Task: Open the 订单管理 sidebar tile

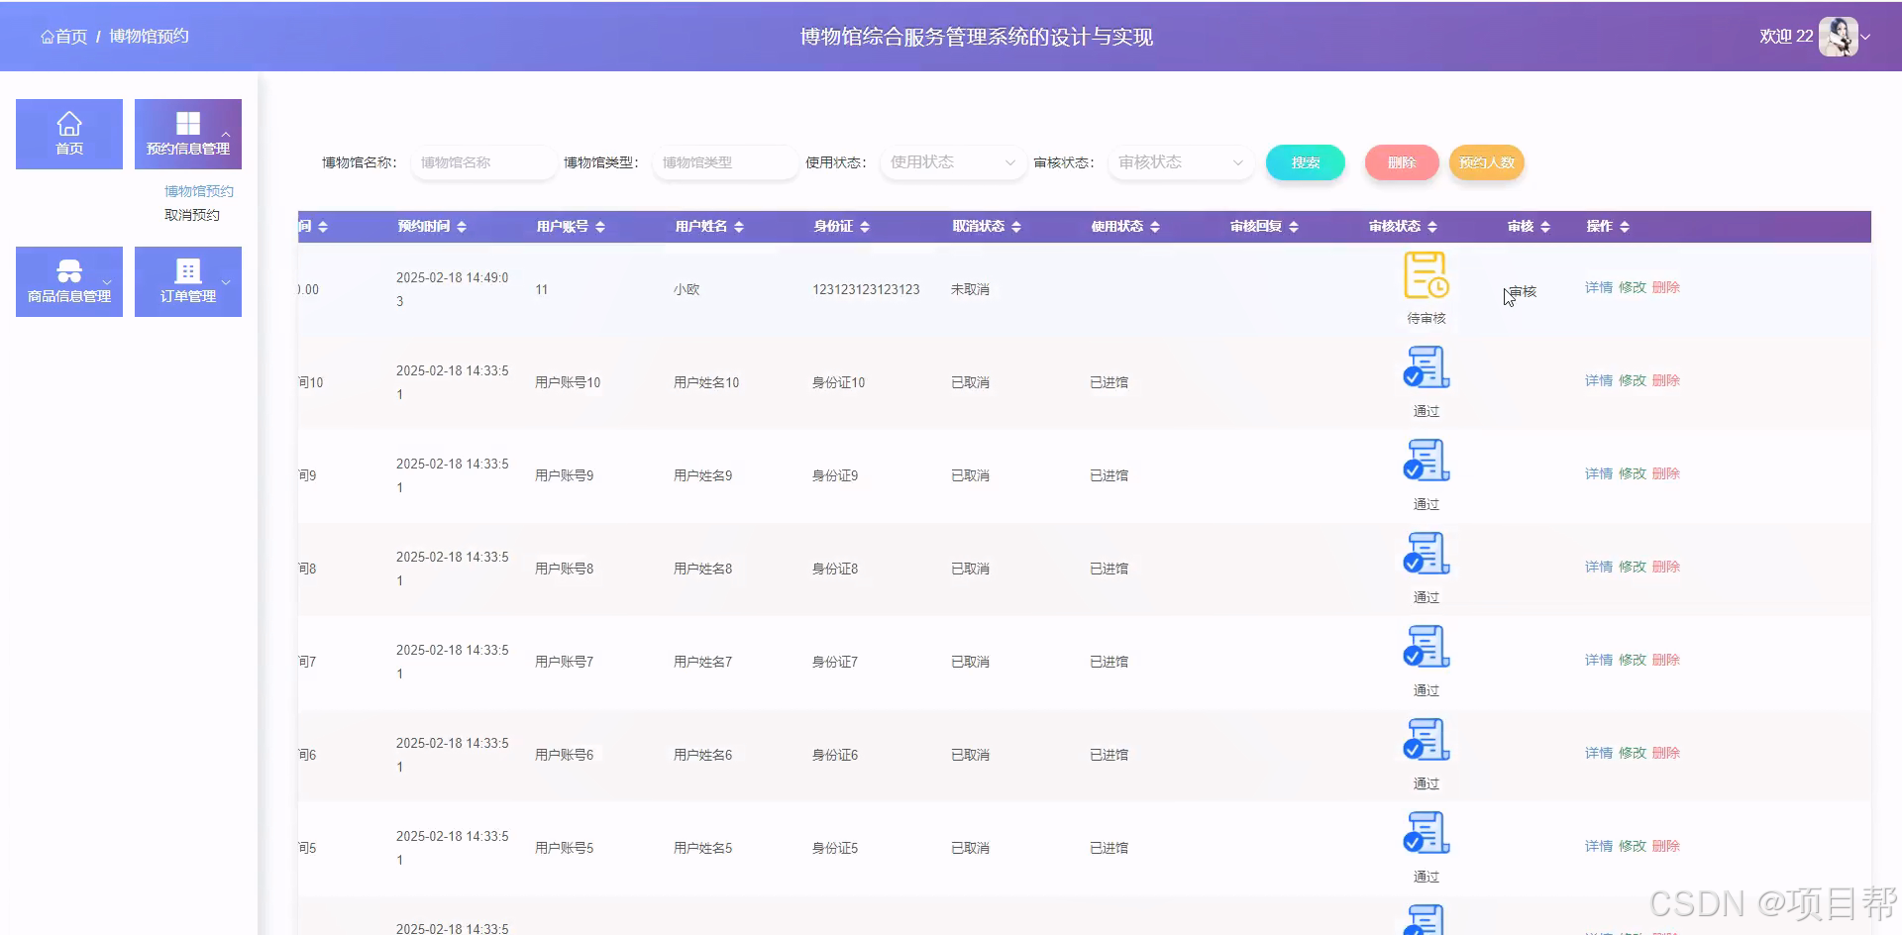Action: pyautogui.click(x=188, y=281)
